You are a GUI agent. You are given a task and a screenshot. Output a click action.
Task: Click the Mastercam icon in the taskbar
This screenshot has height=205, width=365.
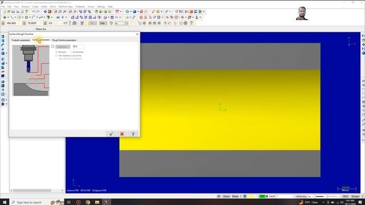coord(106,202)
